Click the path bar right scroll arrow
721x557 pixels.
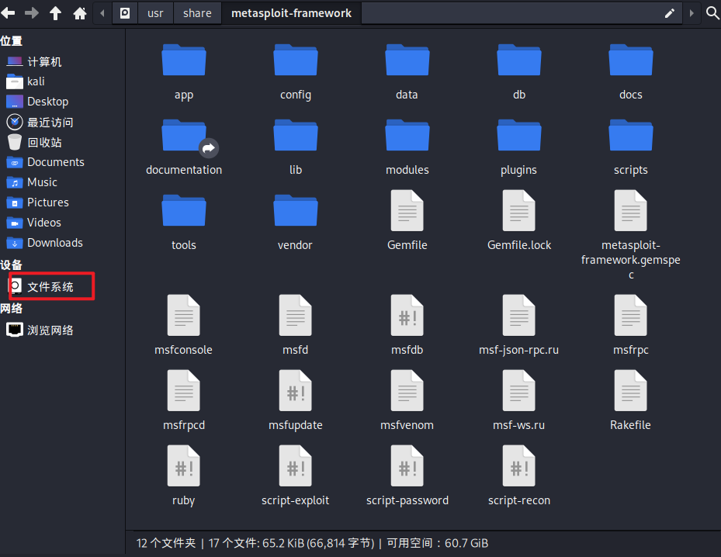tap(691, 13)
